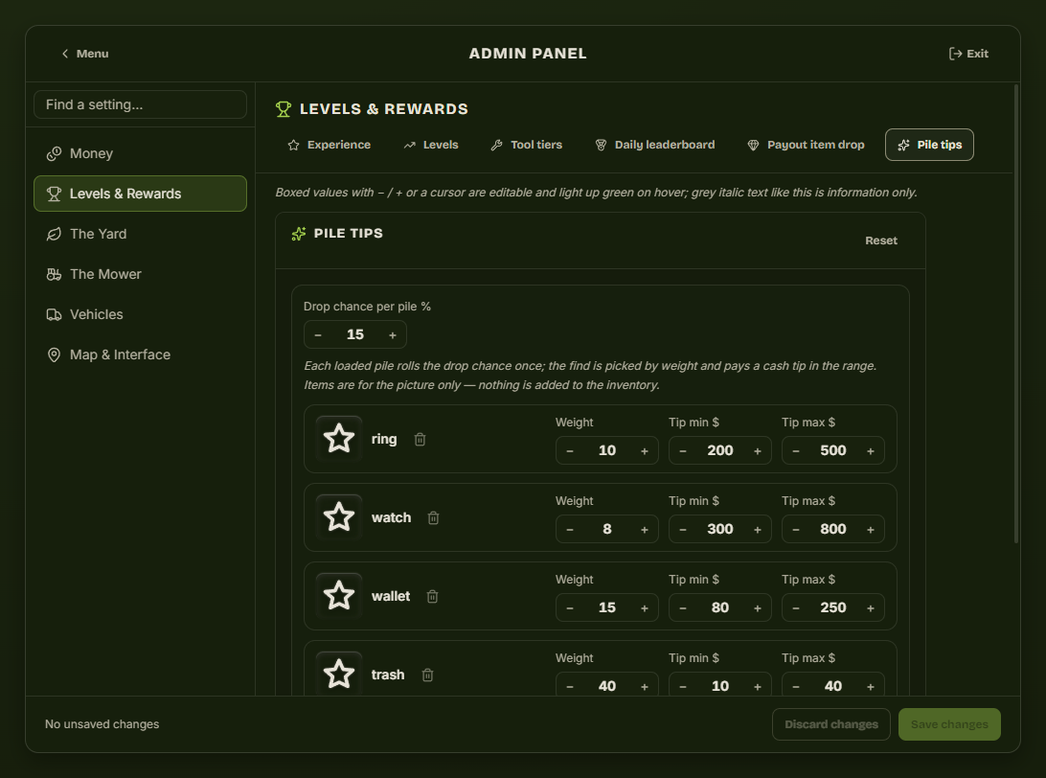Select Levels & Rewards in the sidebar

(x=140, y=194)
